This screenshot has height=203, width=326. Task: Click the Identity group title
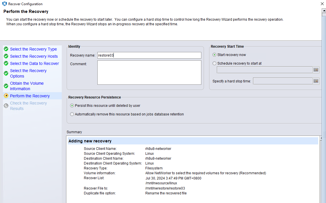74,46
